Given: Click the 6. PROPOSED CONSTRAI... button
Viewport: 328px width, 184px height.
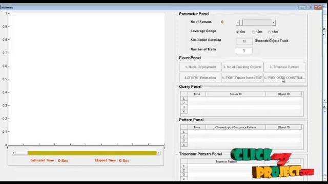Looking at the screenshot, I should [284, 78].
